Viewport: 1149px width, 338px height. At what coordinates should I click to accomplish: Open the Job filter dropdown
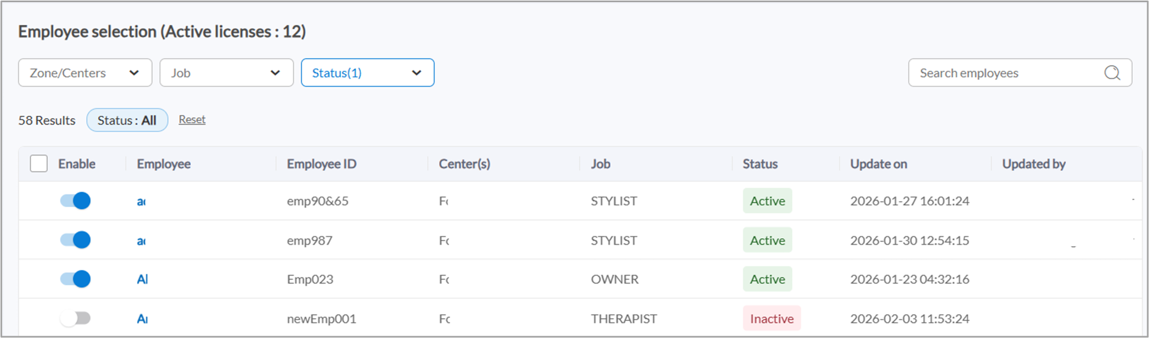point(226,73)
